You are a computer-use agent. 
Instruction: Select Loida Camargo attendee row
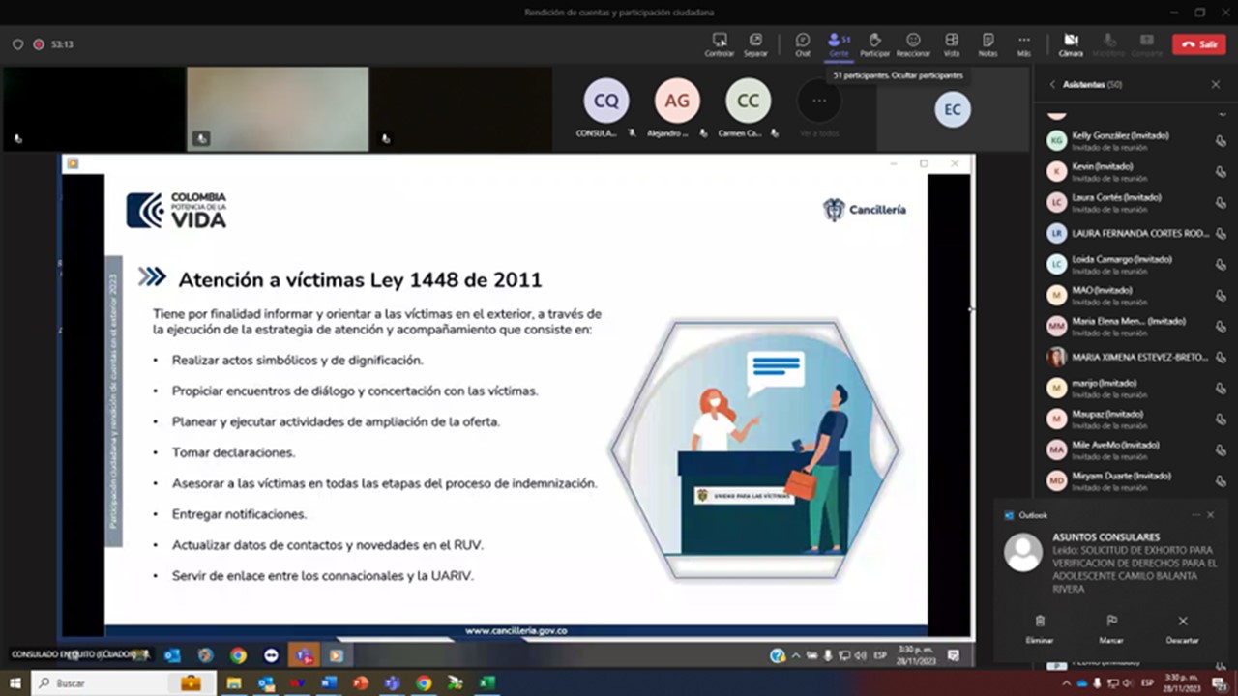[1136, 264]
